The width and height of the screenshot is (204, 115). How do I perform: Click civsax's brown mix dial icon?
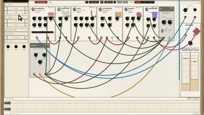tap(74, 9)
